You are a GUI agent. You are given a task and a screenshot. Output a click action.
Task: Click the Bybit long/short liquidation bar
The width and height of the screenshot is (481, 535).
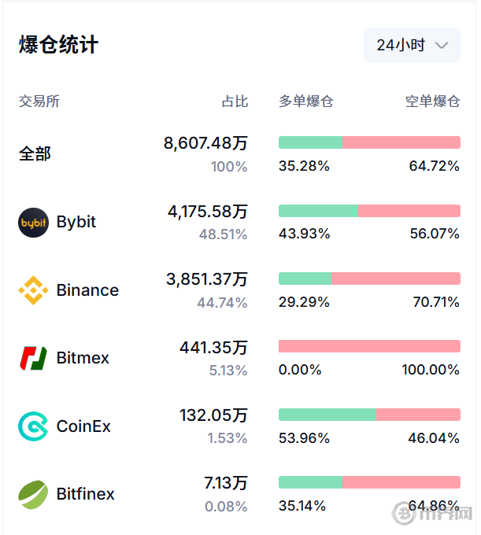coord(369,211)
